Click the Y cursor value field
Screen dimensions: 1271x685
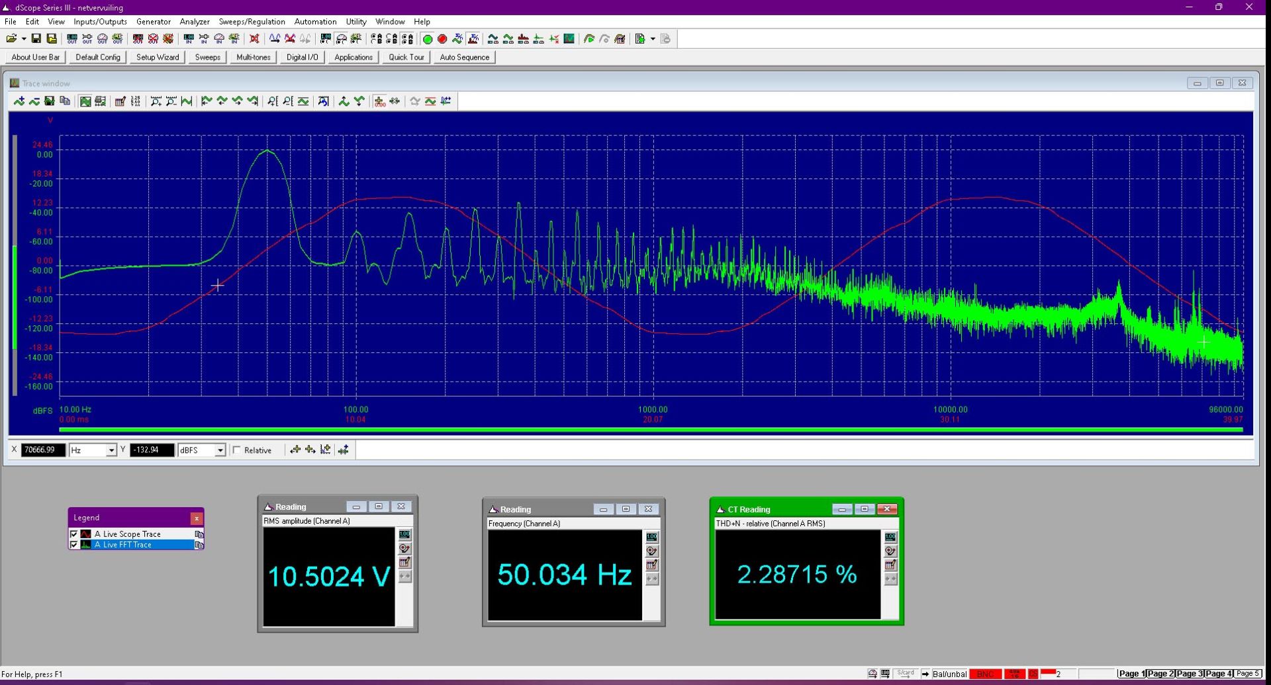pyautogui.click(x=152, y=450)
